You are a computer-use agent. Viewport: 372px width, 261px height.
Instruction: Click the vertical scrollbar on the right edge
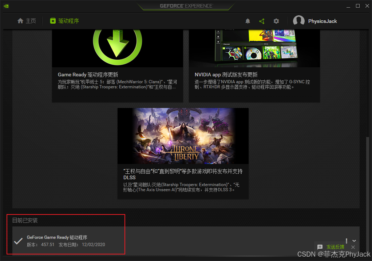point(368,194)
